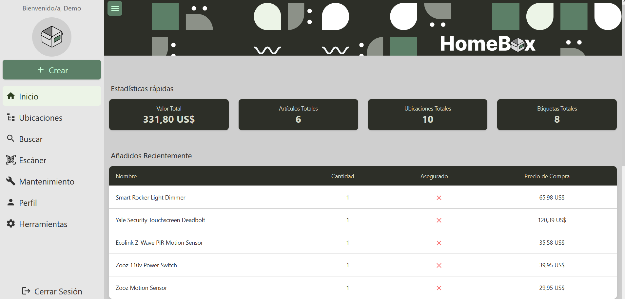Click the tree icon next to Ubicaciones
The width and height of the screenshot is (625, 299).
[11, 117]
